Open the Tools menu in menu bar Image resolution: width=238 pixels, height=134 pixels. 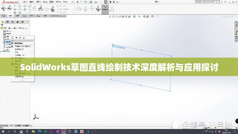click(x=52, y=2)
